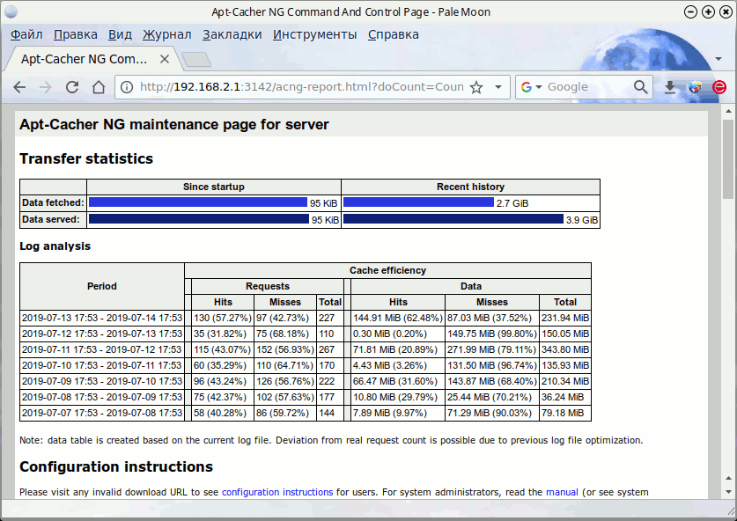Click the 'Configuration instructions' heading
Image resolution: width=737 pixels, height=521 pixels.
click(116, 466)
